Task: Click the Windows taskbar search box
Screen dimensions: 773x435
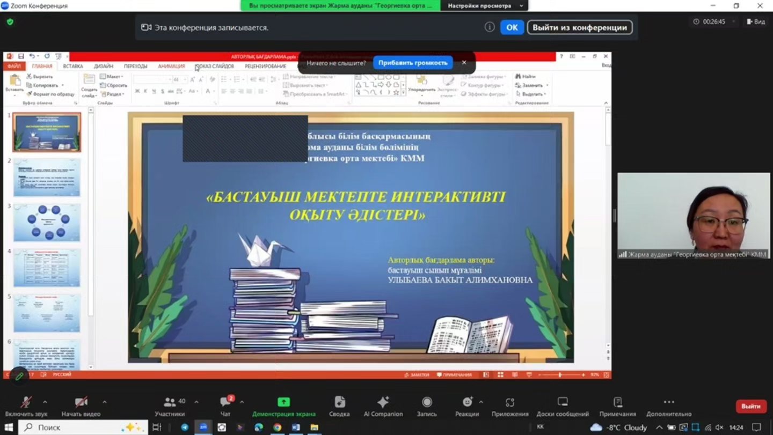Action: 83,427
